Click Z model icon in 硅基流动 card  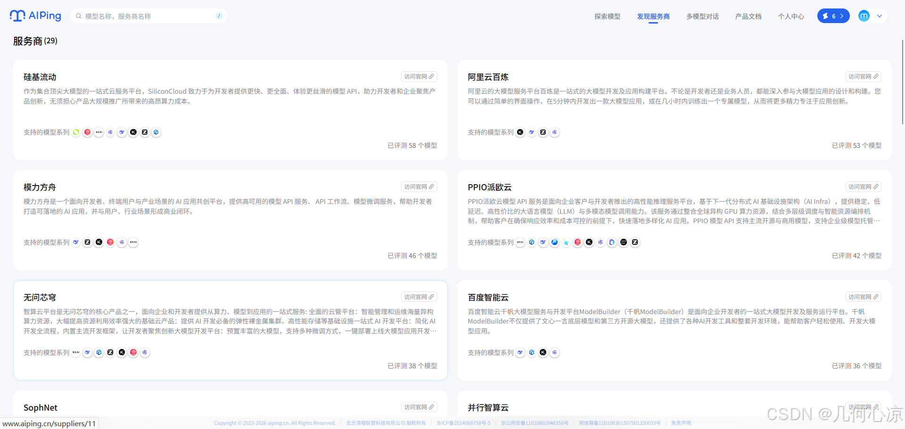pos(145,132)
